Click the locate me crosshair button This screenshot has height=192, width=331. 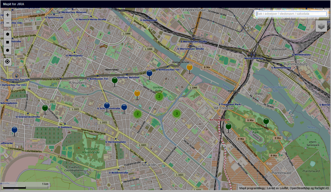(x=8, y=61)
